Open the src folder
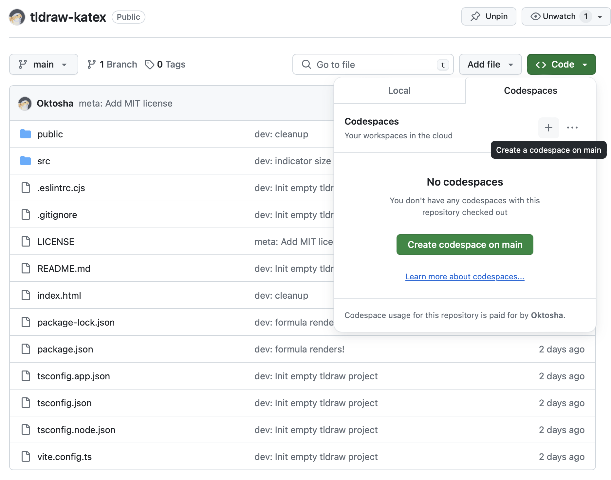 44,161
